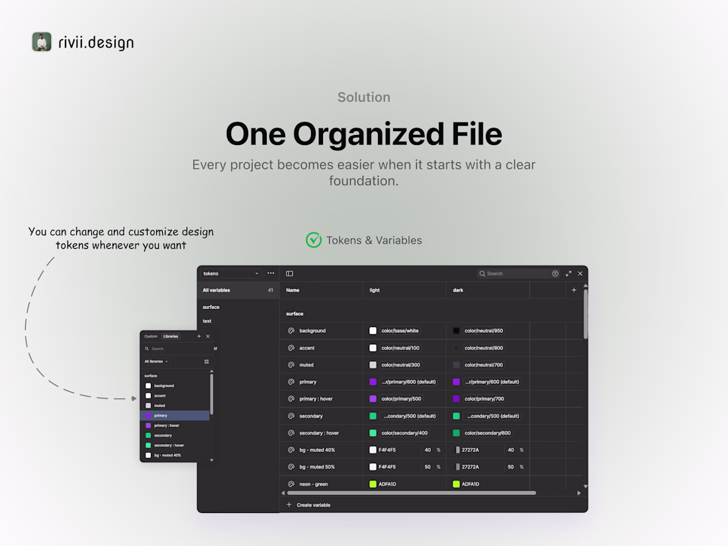
Task: Open the collection options three-dot menu
Action: 271,273
